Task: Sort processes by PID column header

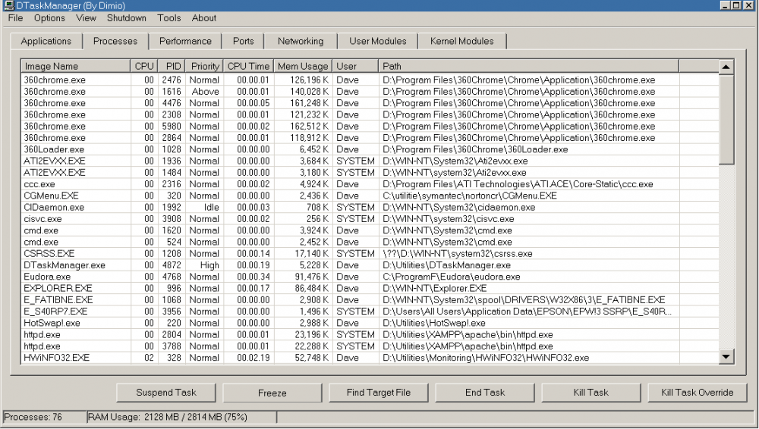Action: [174, 66]
